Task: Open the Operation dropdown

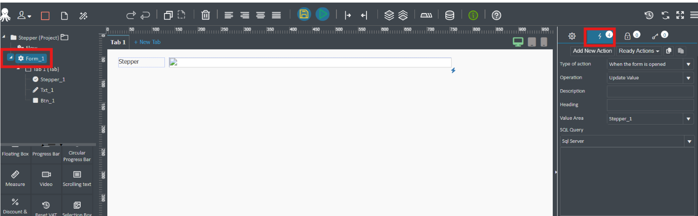Action: point(650,78)
